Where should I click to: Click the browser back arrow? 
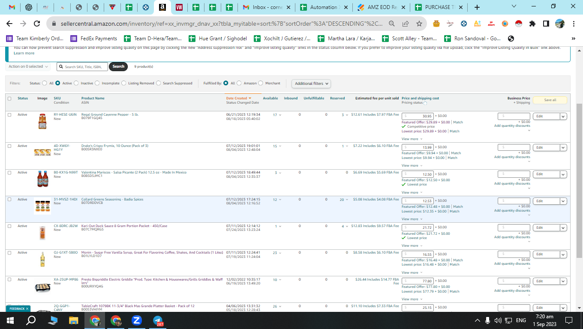coord(9,24)
